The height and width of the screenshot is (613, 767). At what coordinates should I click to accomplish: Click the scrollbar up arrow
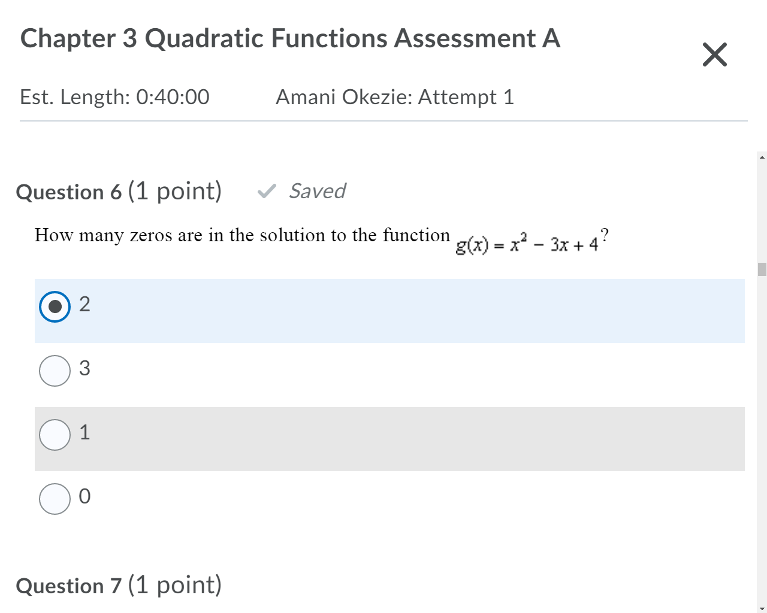point(761,157)
